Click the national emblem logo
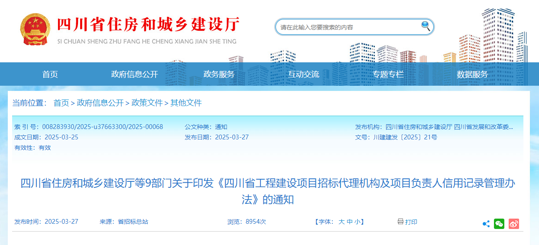539x245 pixels. 36,29
